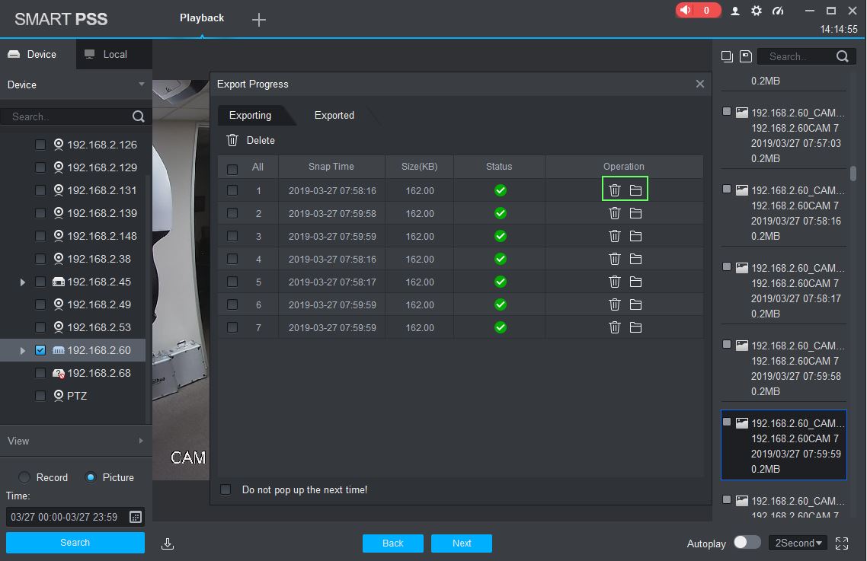Viewport: 867px width, 561px height.
Task: Click Delete above the export table
Action: [x=251, y=140]
